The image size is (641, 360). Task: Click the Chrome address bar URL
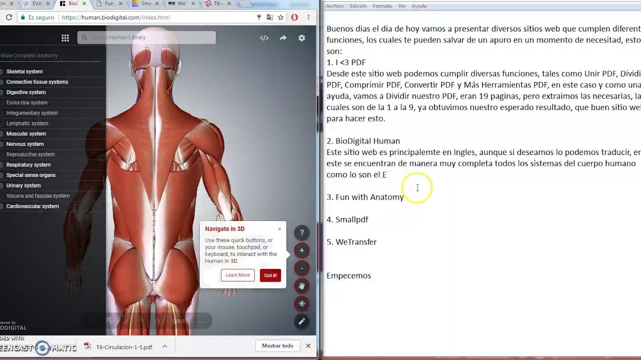[116, 17]
